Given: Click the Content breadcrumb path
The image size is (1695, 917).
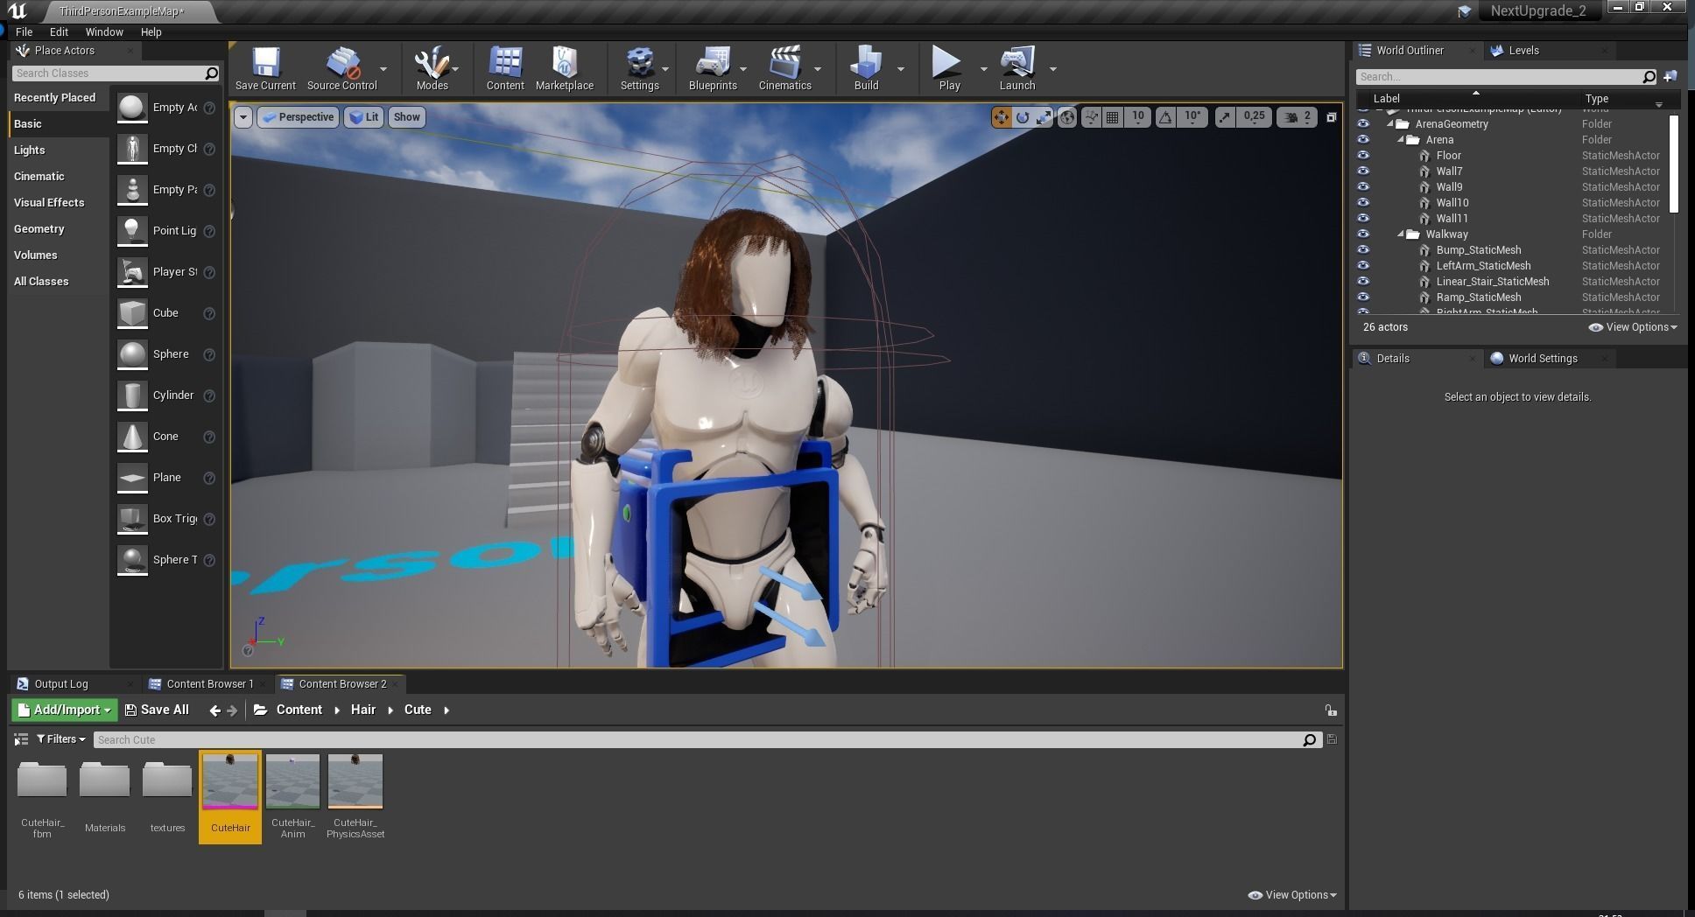Looking at the screenshot, I should click(299, 710).
